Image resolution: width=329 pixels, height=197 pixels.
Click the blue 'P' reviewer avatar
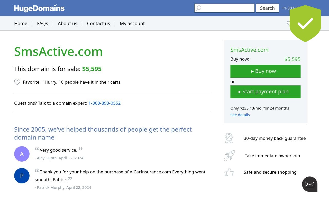[22, 176]
